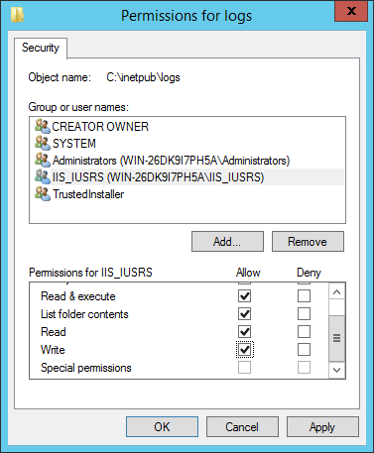
Task: Click the permissions list scroll down arrow
Action: coord(337,370)
